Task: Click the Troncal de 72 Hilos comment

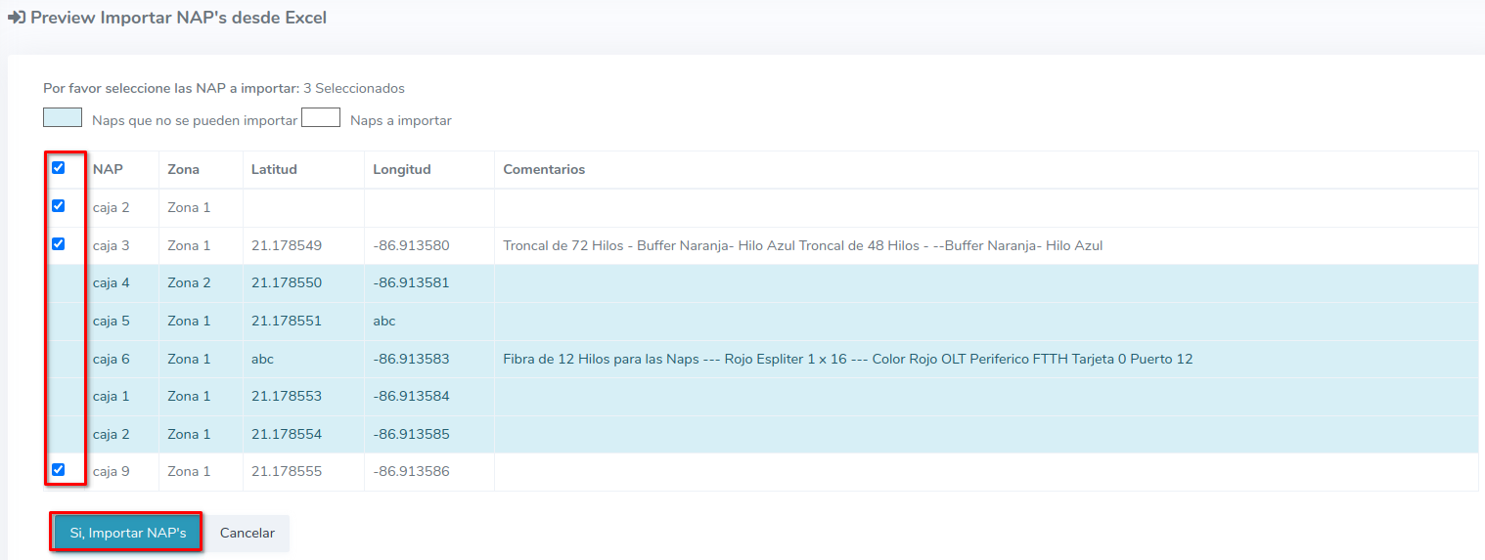Action: 802,245
